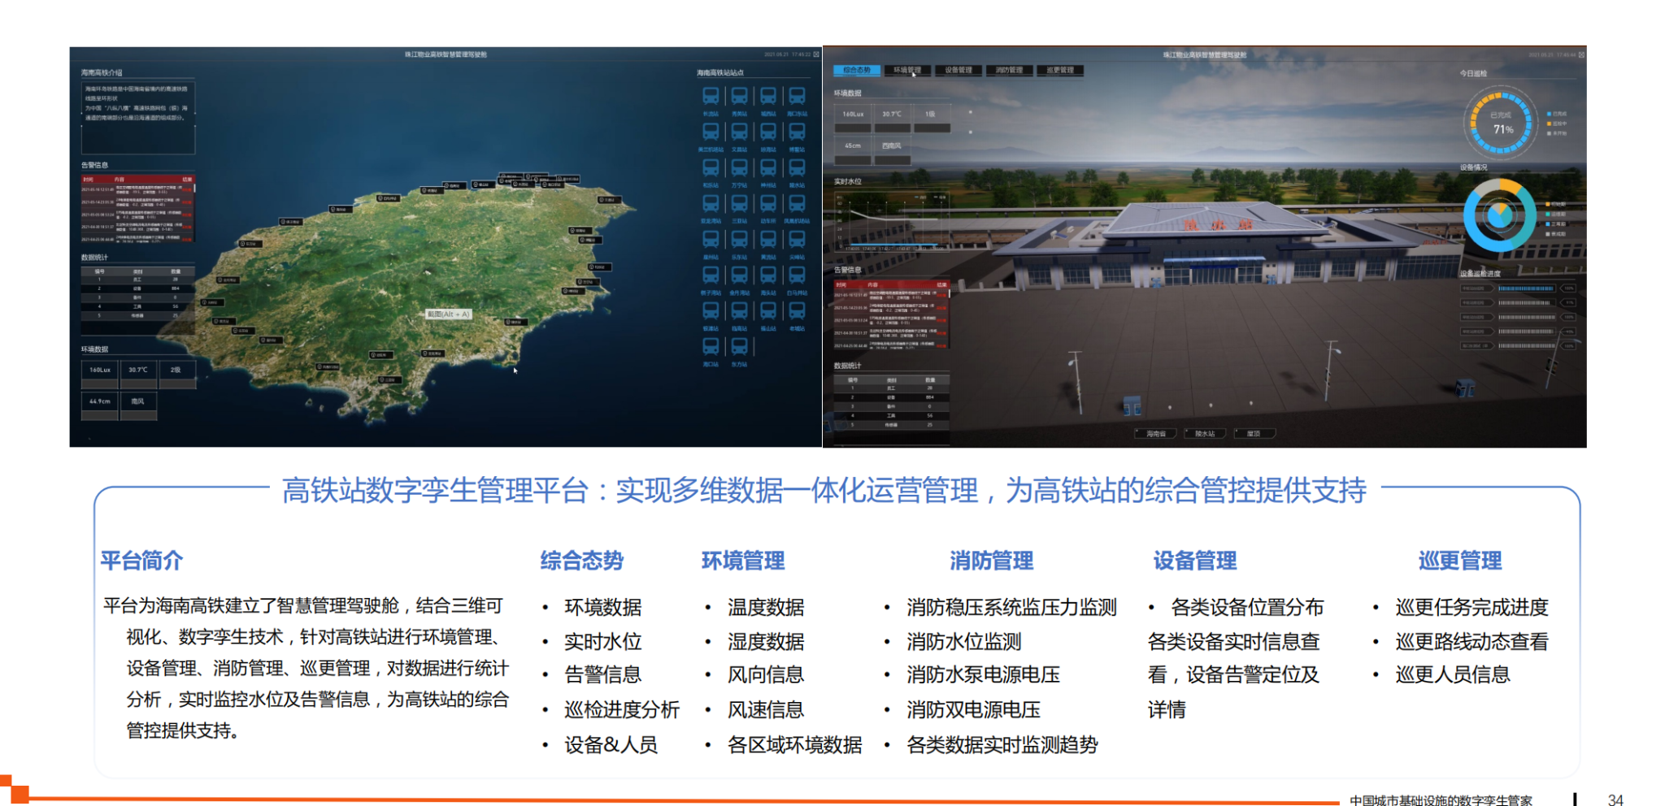The width and height of the screenshot is (1665, 806).
Task: Open the 设备管理 tab
Action: pos(959,71)
